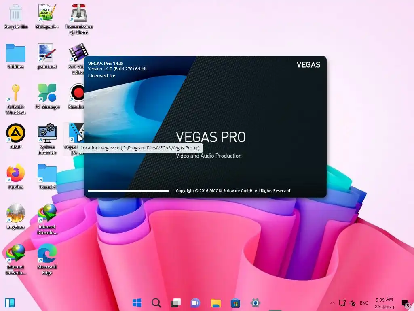Open the notification center icon

click(x=405, y=304)
